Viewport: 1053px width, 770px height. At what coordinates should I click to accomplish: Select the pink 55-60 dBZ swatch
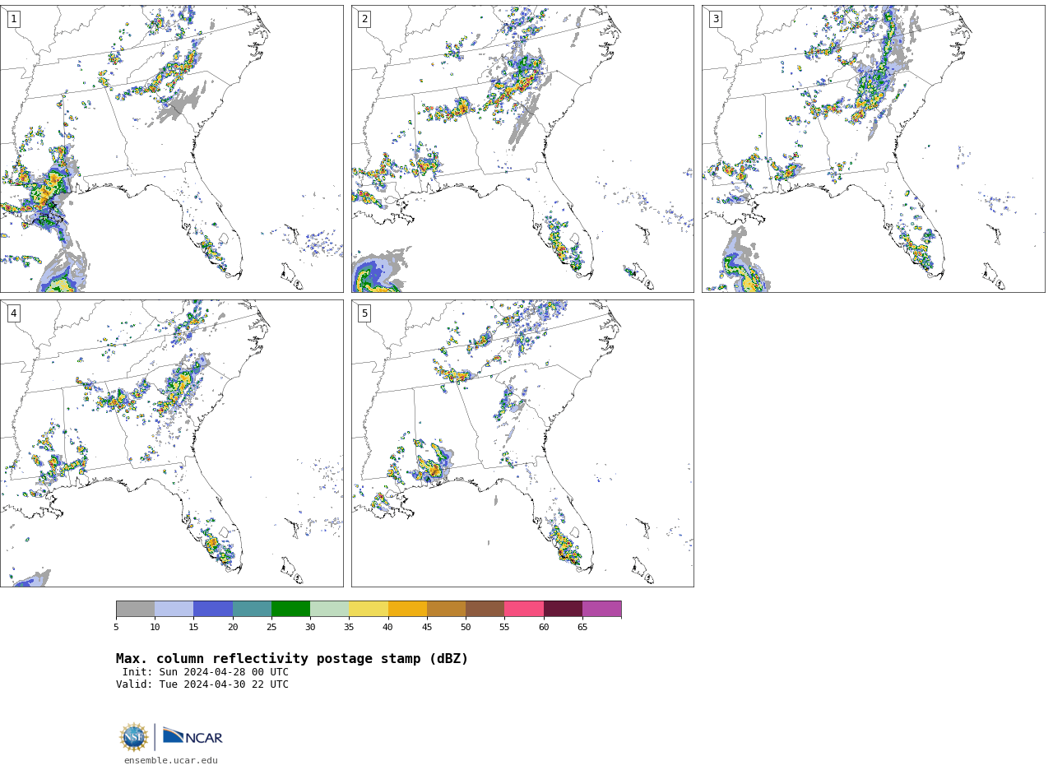point(524,609)
